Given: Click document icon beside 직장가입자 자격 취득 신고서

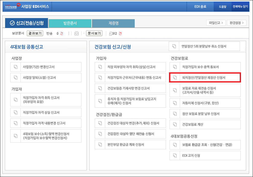Looking at the screenshot, I should pyautogui.click(x=16, y=100).
